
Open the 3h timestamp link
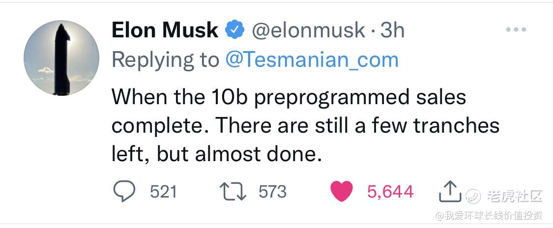click(393, 30)
